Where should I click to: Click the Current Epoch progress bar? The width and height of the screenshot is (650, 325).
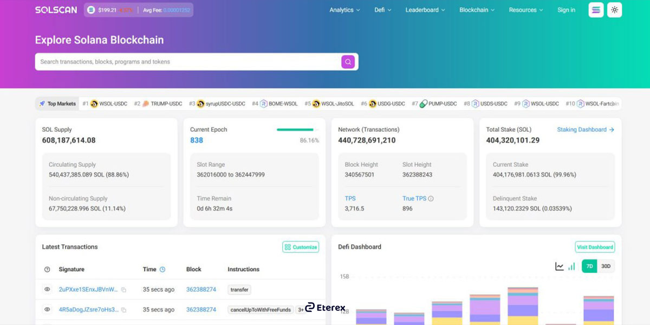tap(298, 129)
